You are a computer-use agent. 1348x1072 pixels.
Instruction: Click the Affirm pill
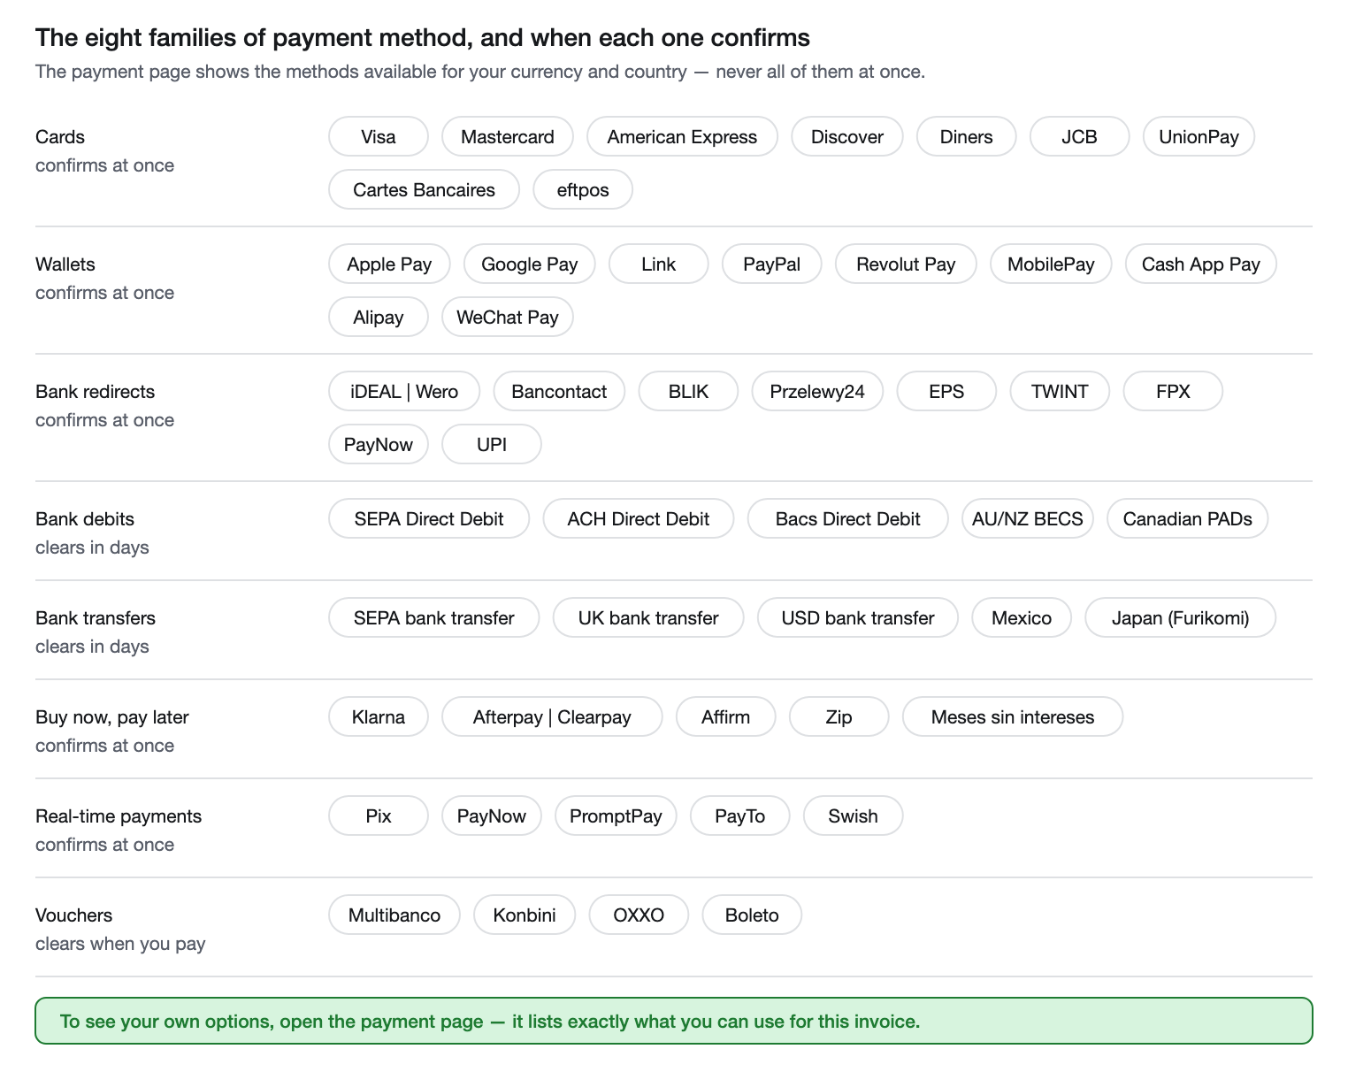tap(726, 716)
